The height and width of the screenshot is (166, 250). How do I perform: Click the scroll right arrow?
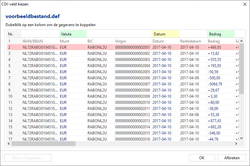coord(236,144)
